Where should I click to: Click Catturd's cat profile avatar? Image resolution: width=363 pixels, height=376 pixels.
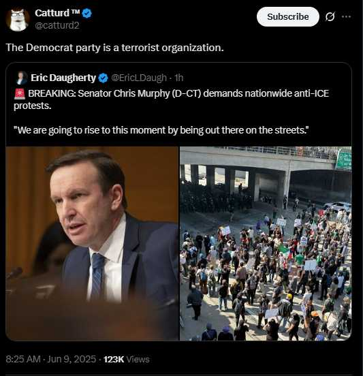18,20
